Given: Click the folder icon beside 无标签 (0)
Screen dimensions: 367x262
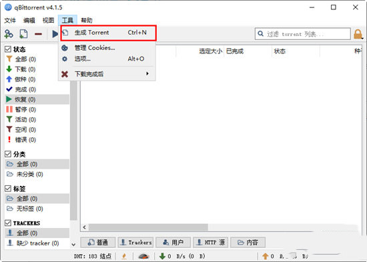Looking at the screenshot, I should click(9, 209).
